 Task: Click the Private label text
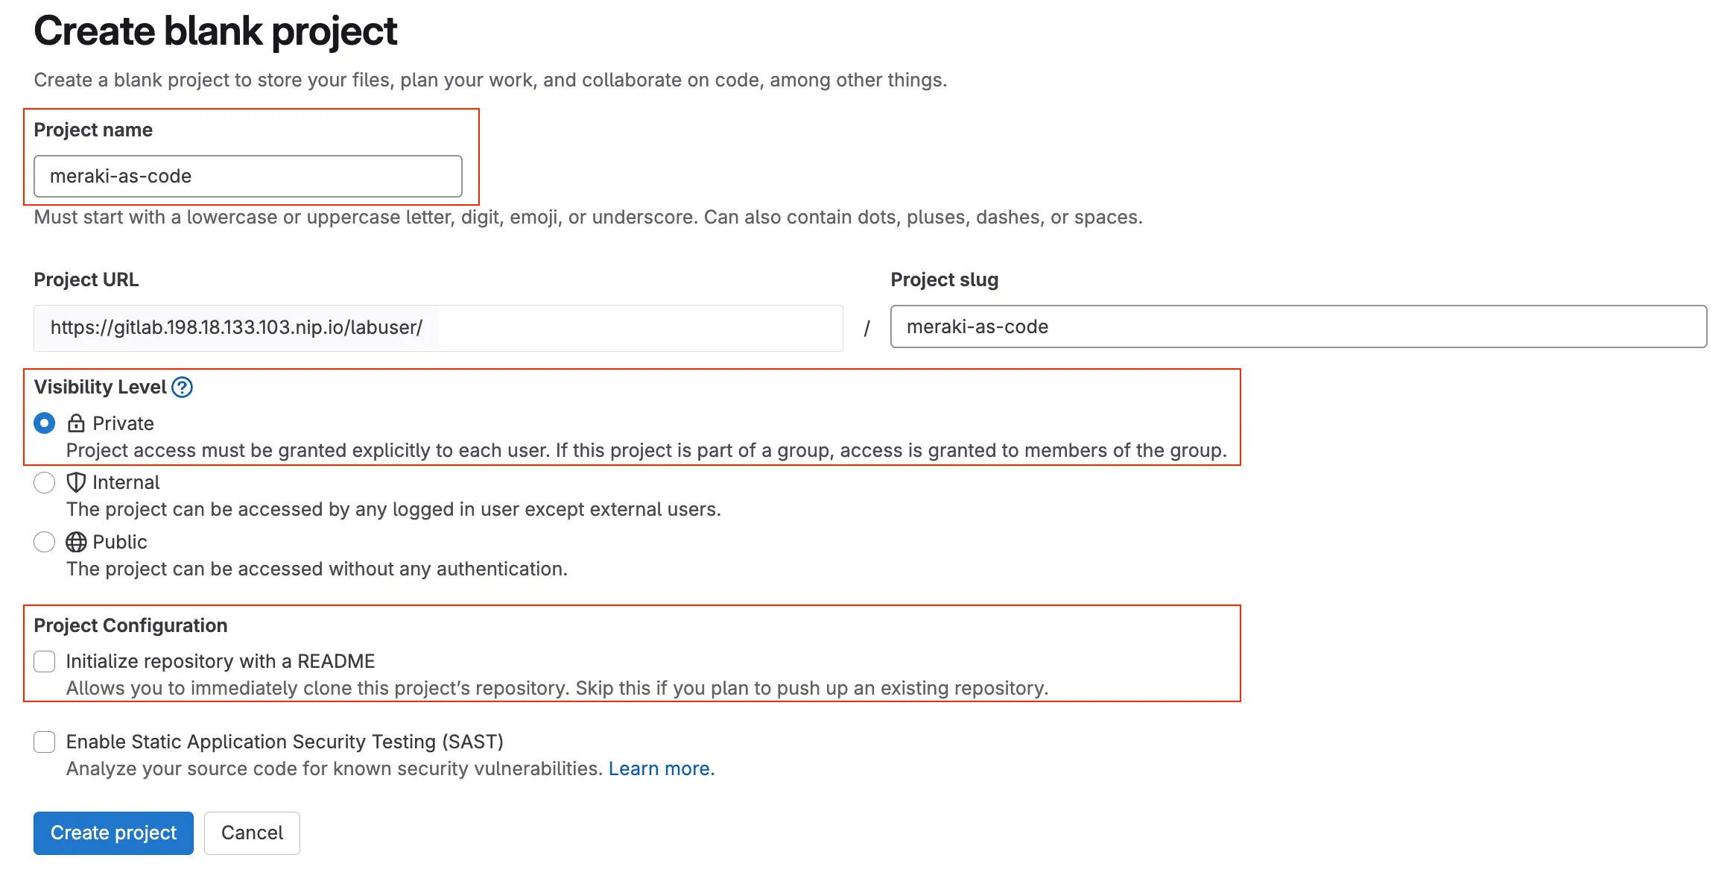122,423
